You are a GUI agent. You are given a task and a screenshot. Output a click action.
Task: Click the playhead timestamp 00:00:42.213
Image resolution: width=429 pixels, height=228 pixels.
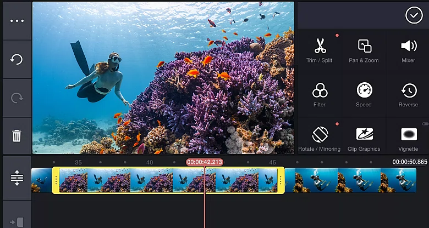(x=205, y=162)
